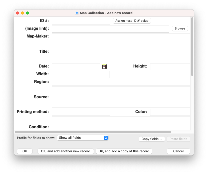Click the dropdown arrows on the fields profile selector
This screenshot has width=208, height=174.
coord(106,138)
